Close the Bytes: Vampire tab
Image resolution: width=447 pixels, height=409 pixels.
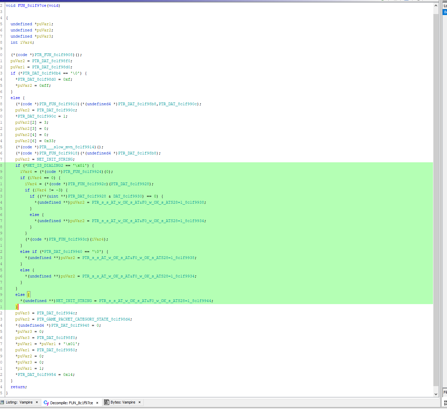140,402
